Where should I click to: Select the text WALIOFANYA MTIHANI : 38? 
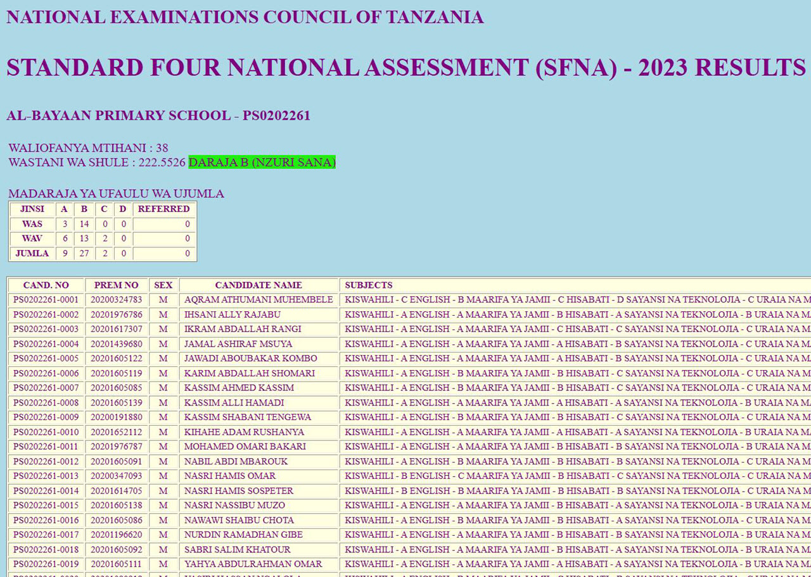(88, 148)
